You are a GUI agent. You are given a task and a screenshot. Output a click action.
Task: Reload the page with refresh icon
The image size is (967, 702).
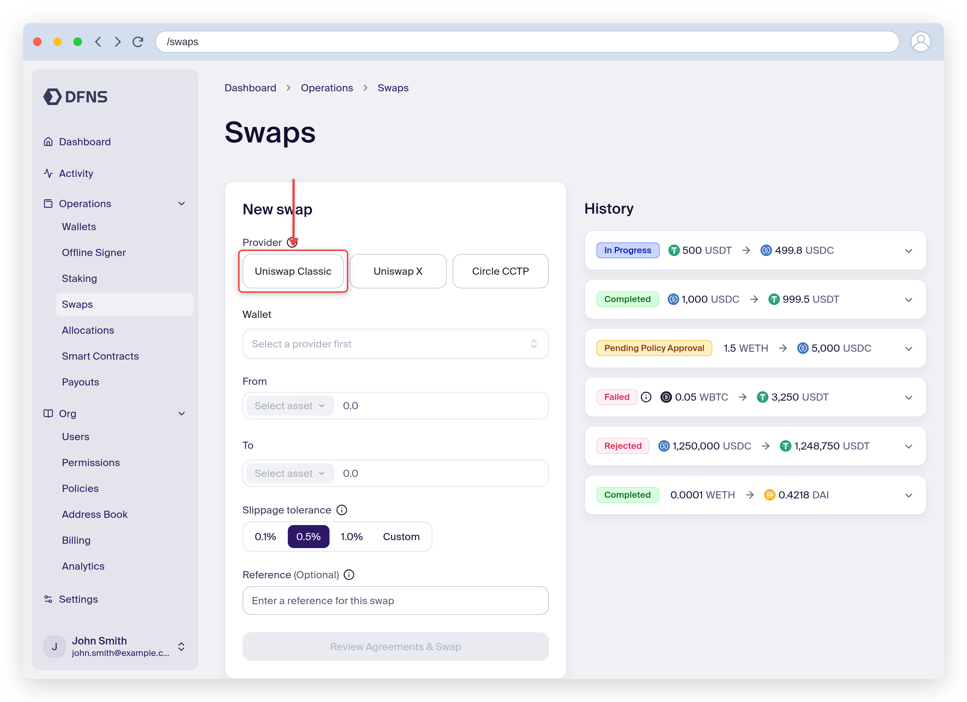[x=138, y=42]
